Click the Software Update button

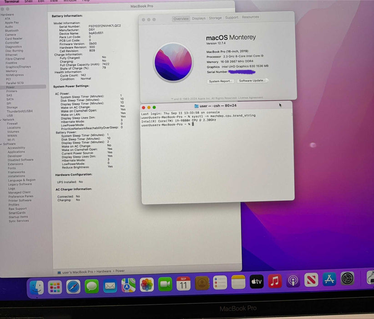(x=252, y=81)
